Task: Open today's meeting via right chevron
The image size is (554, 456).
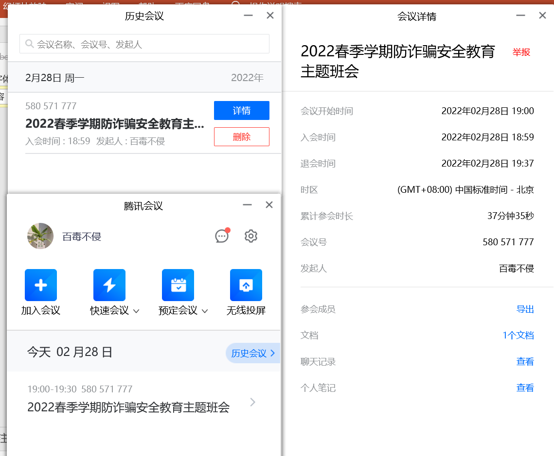Action: point(252,402)
